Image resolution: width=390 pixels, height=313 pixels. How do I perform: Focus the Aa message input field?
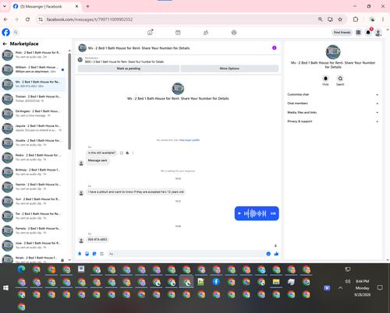pos(186,254)
